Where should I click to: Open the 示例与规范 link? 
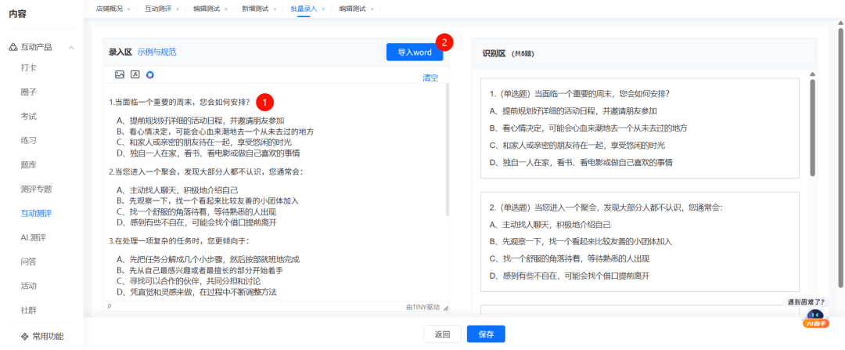[157, 52]
